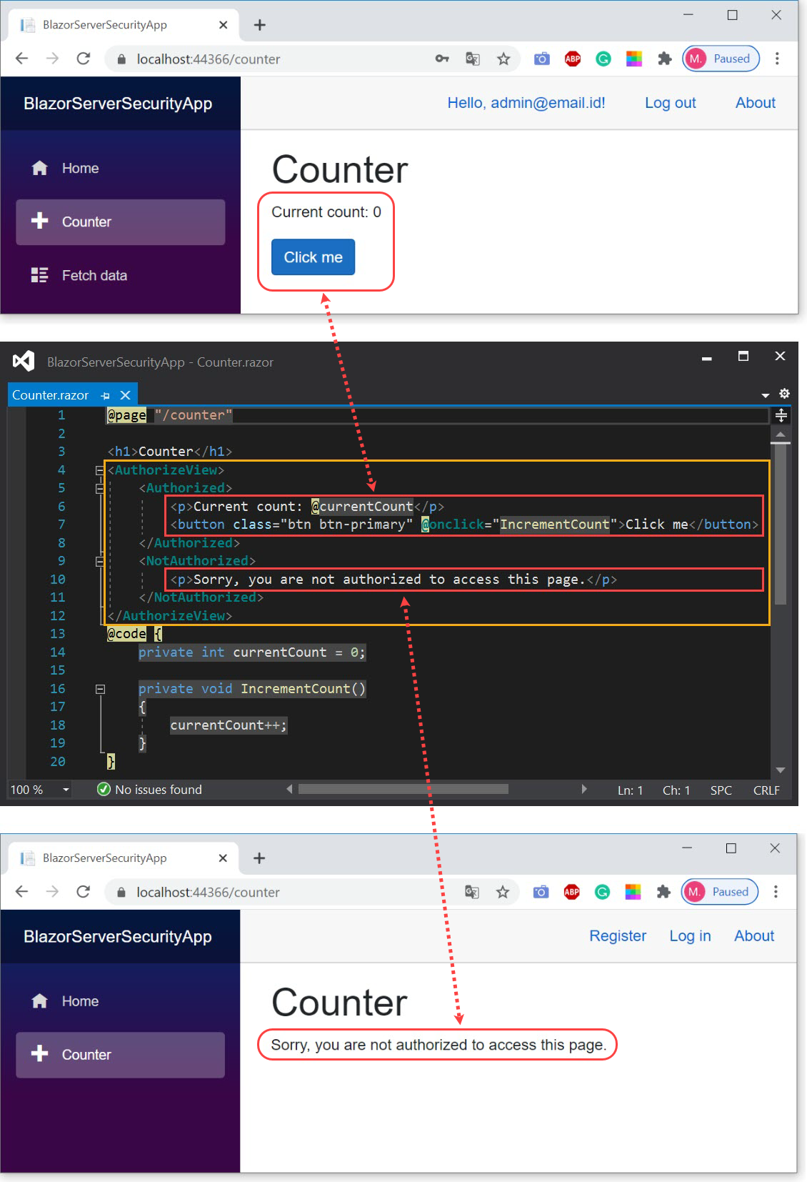
Task: Open editor window settings gear icon
Action: tap(784, 394)
